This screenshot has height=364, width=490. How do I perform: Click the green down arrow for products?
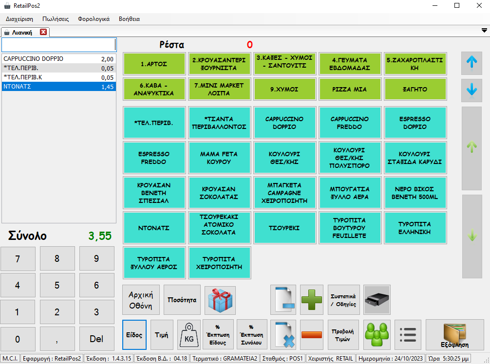click(472, 237)
